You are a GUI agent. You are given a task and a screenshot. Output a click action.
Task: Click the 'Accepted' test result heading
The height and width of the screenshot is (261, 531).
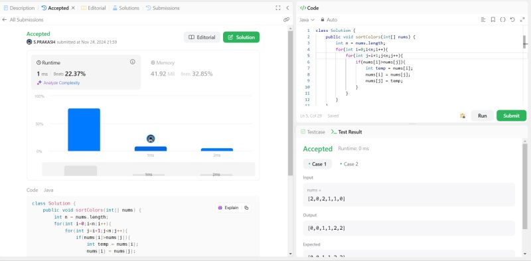[318, 149]
